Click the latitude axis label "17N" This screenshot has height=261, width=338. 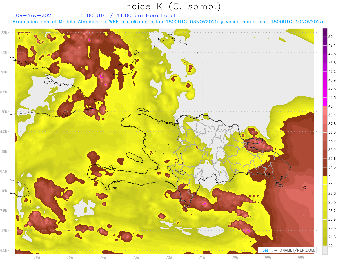pyautogui.click(x=4, y=231)
